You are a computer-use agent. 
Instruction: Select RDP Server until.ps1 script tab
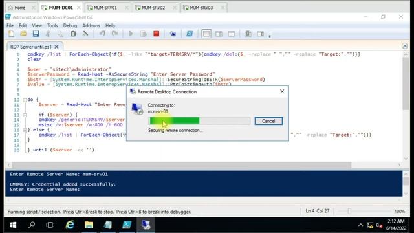(x=31, y=47)
